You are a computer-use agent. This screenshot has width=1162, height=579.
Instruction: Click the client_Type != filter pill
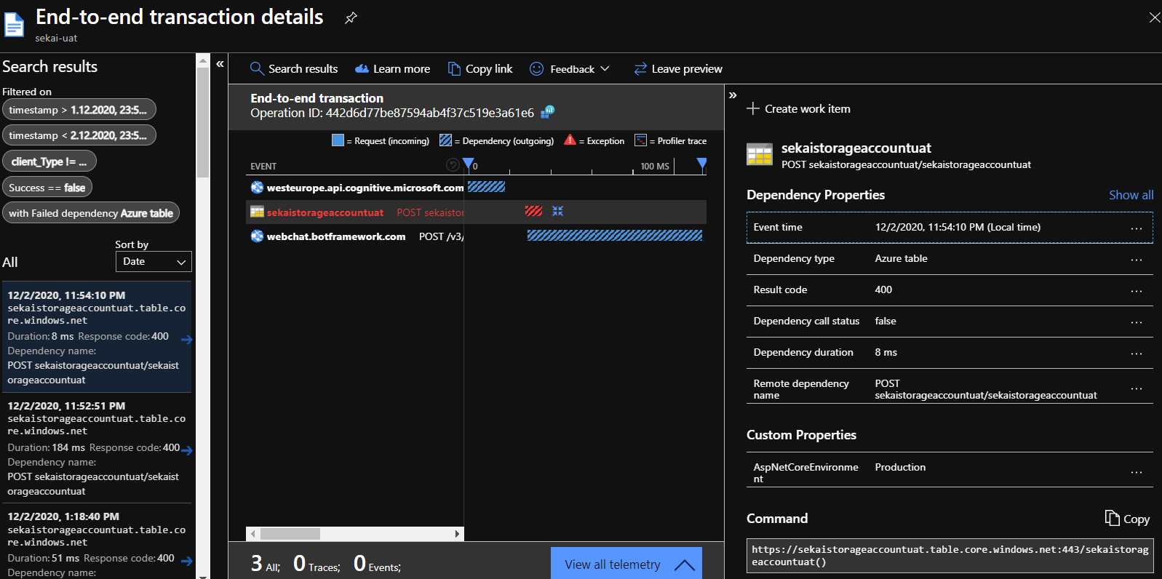click(x=49, y=161)
